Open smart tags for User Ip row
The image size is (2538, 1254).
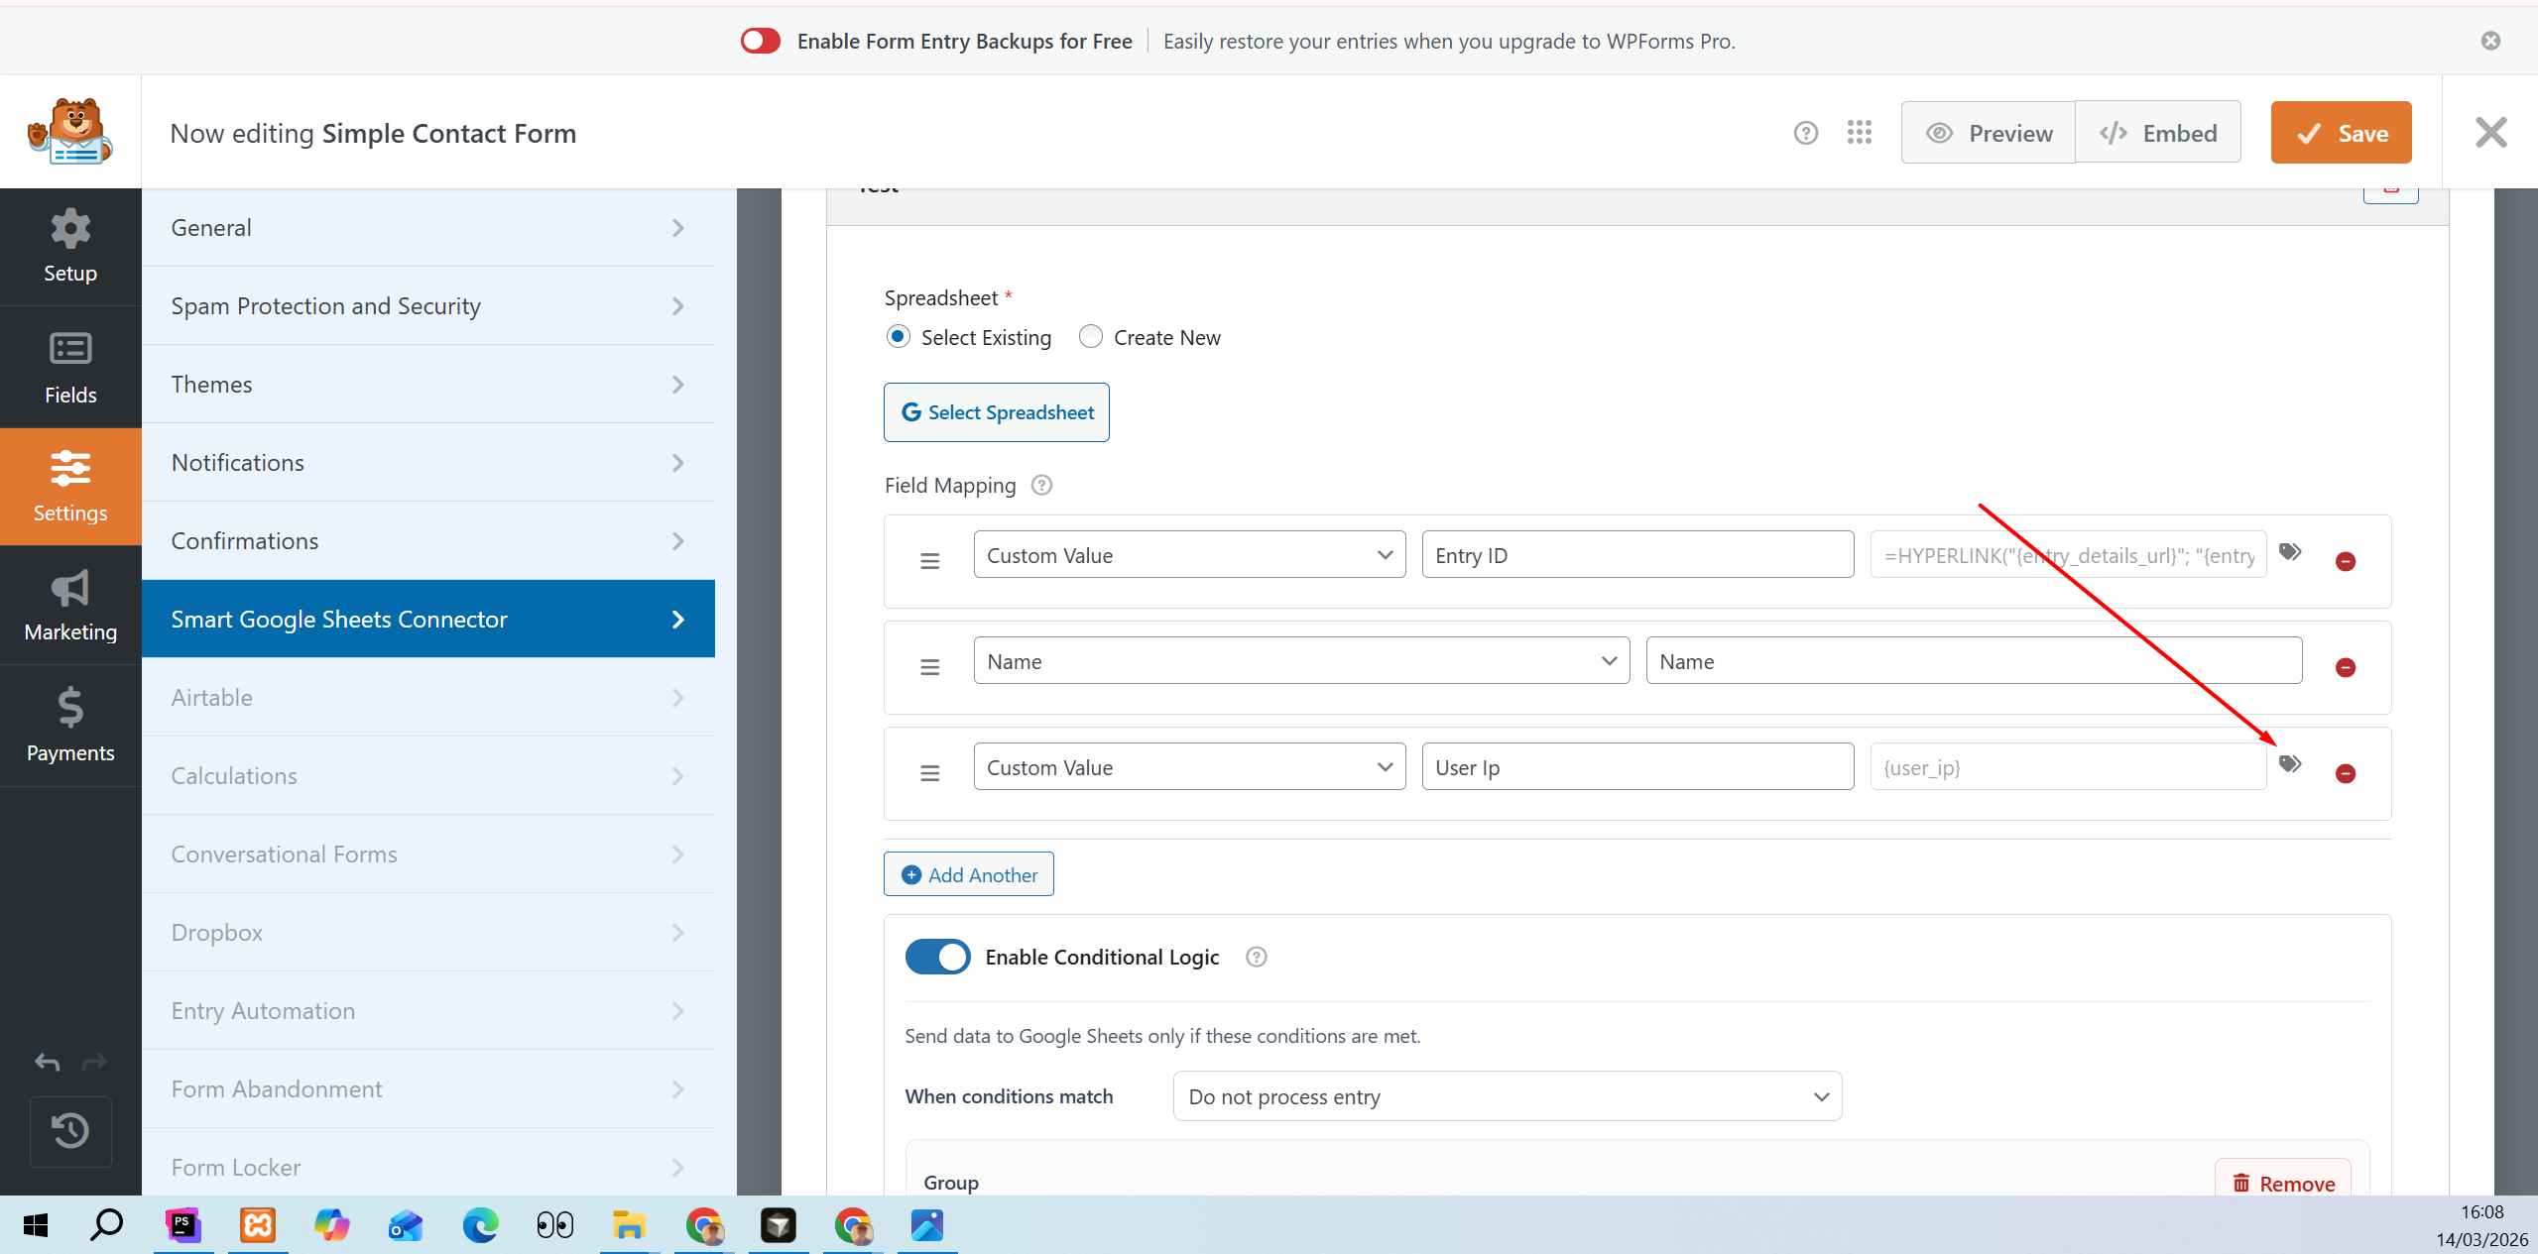point(2289,764)
